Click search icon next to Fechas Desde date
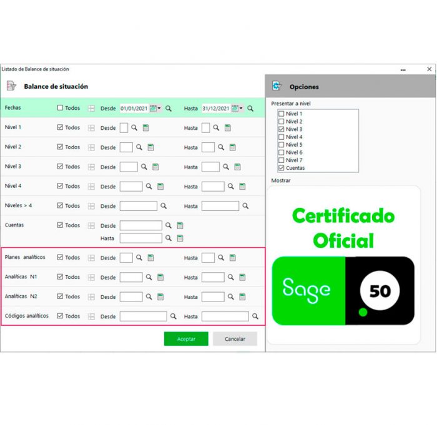This screenshot has height=425, width=437. pyautogui.click(x=169, y=109)
